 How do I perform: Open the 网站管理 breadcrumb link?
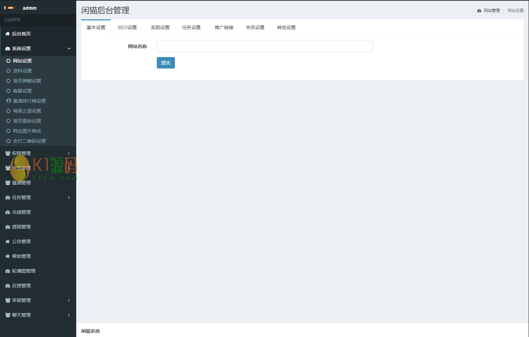click(492, 11)
